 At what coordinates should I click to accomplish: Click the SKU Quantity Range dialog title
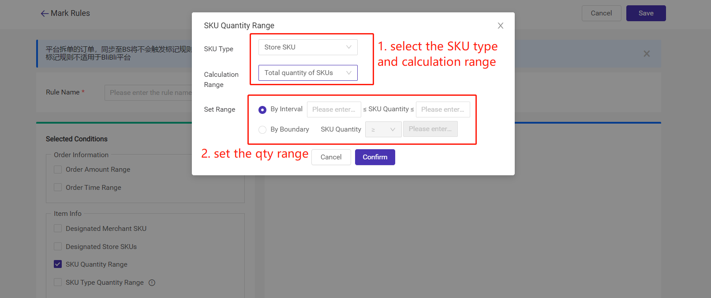239,26
